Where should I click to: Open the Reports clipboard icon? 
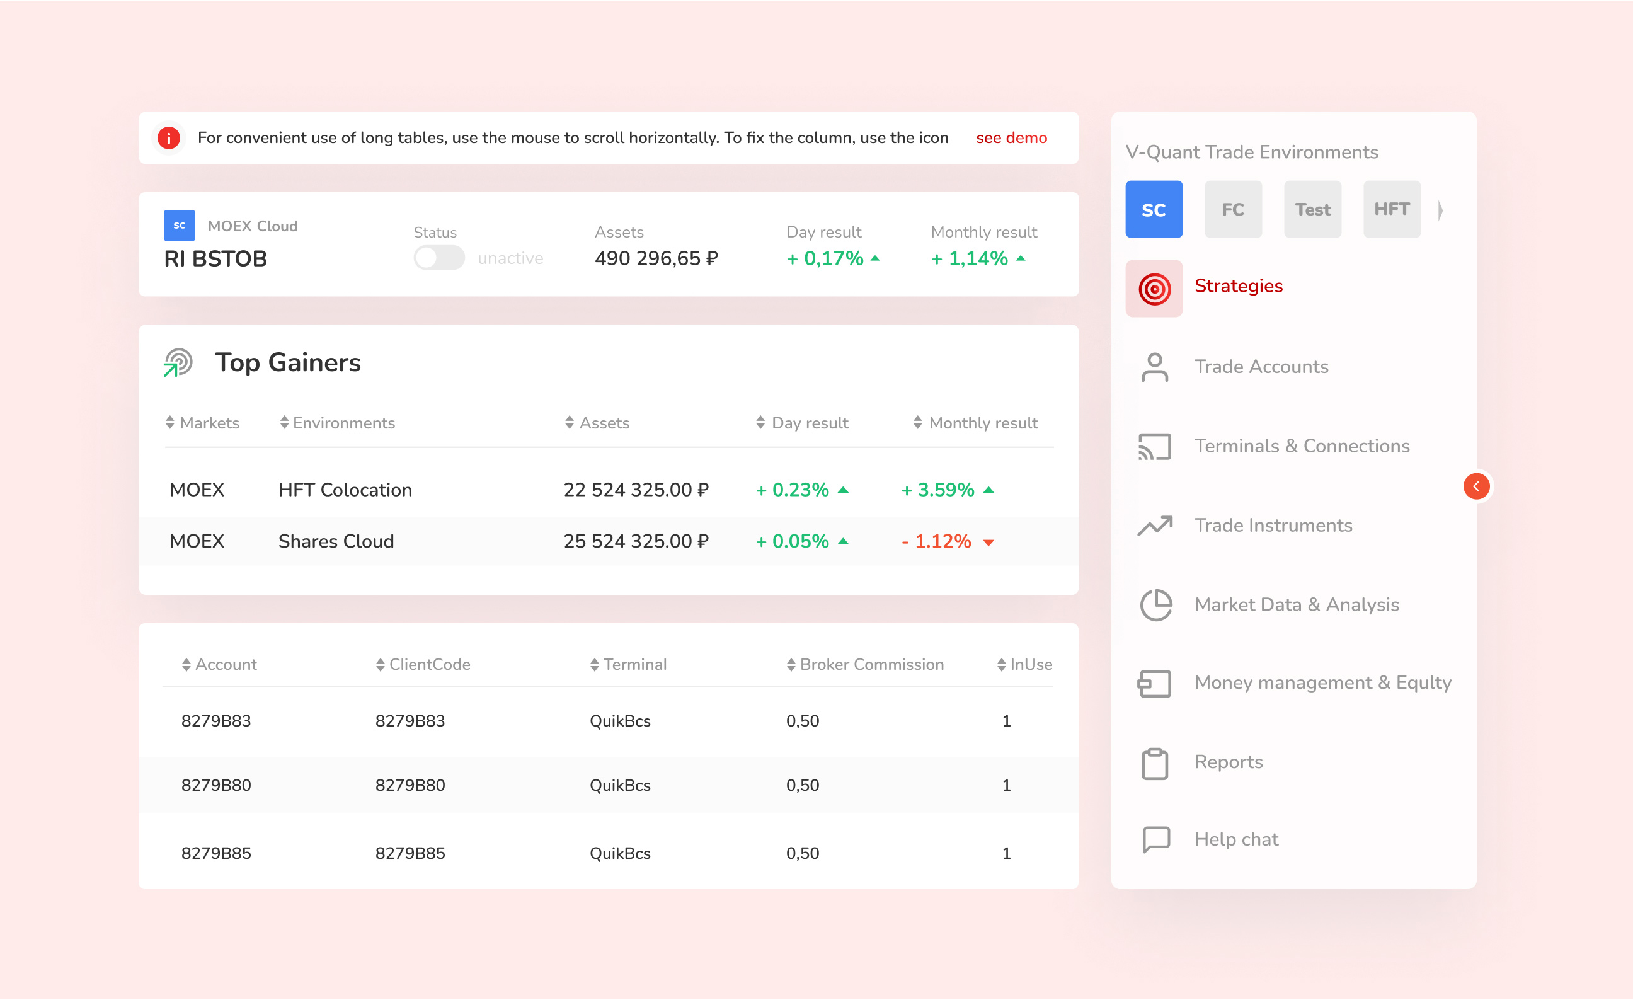pos(1154,764)
